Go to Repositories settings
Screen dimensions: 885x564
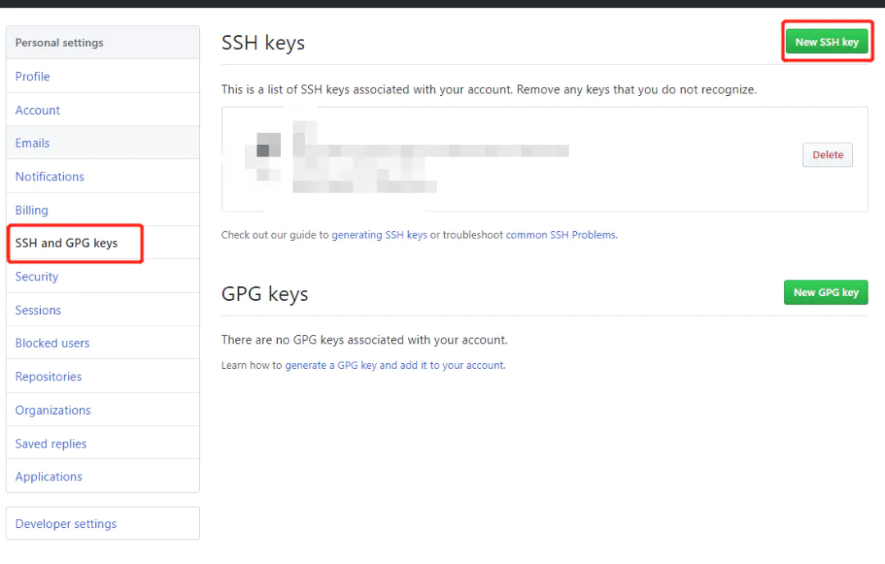pyautogui.click(x=48, y=376)
